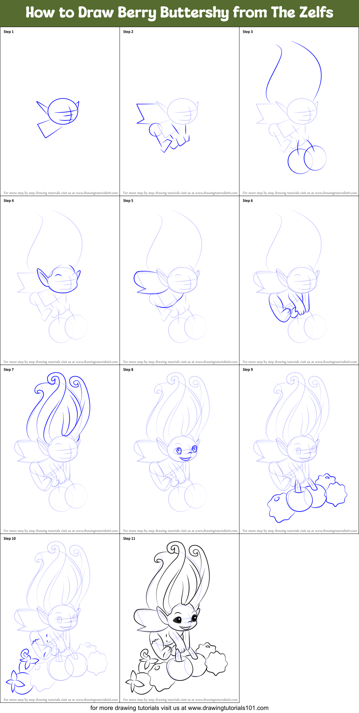Click the 'Step 8' label
The width and height of the screenshot is (359, 713).
coord(128,370)
